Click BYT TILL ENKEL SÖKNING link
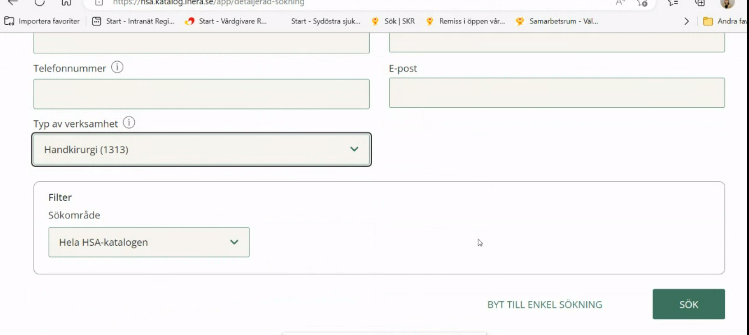The height and width of the screenshot is (335, 749). point(544,305)
